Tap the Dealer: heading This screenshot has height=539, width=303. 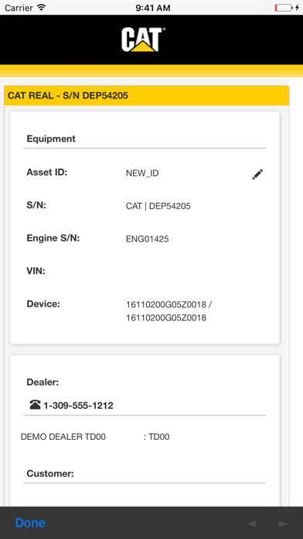[x=43, y=383]
